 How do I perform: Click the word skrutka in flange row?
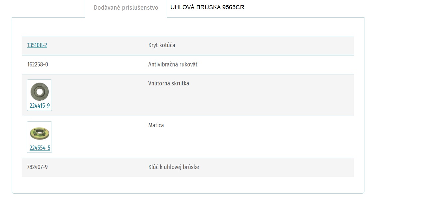point(180,83)
